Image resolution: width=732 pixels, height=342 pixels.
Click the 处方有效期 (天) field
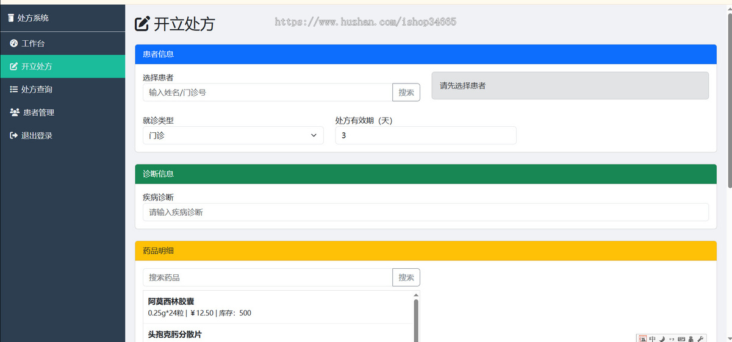tap(426, 135)
